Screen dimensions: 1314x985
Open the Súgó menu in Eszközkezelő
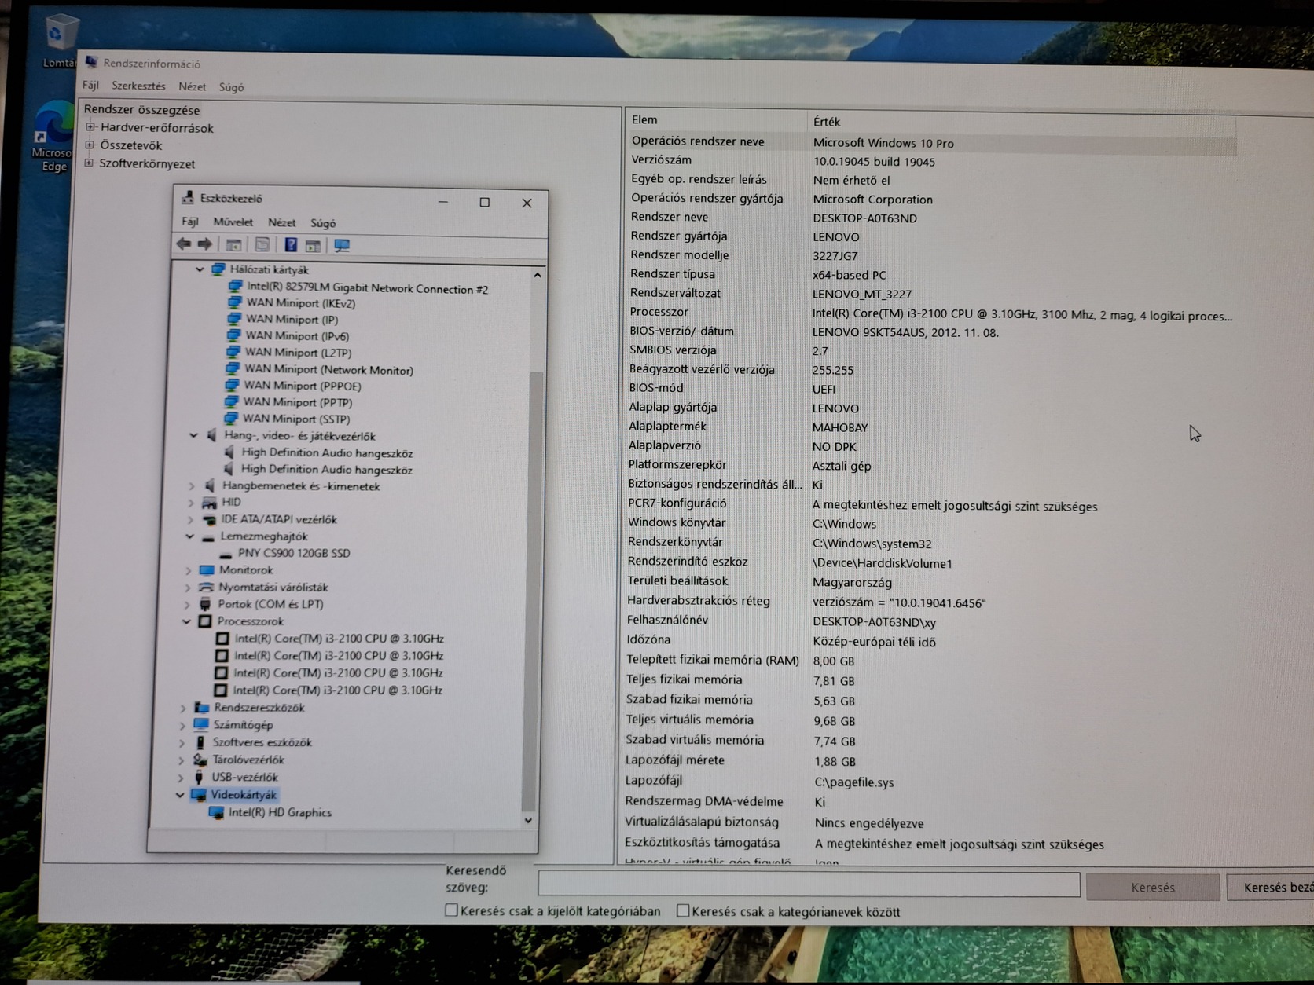pos(323,223)
